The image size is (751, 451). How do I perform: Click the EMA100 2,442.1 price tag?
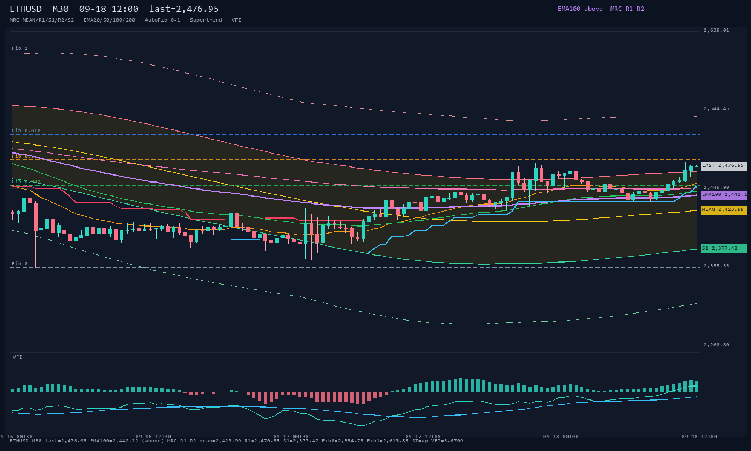[x=724, y=195]
